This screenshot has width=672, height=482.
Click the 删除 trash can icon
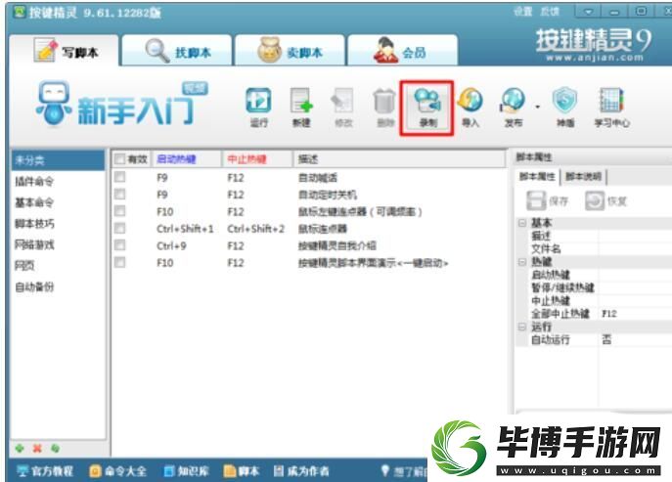point(384,108)
